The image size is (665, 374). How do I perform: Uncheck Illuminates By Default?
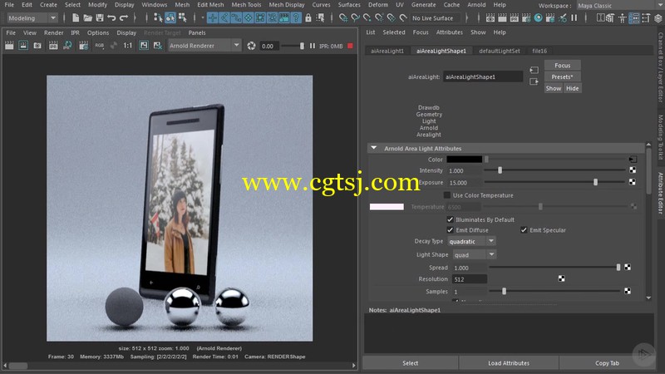tap(450, 219)
